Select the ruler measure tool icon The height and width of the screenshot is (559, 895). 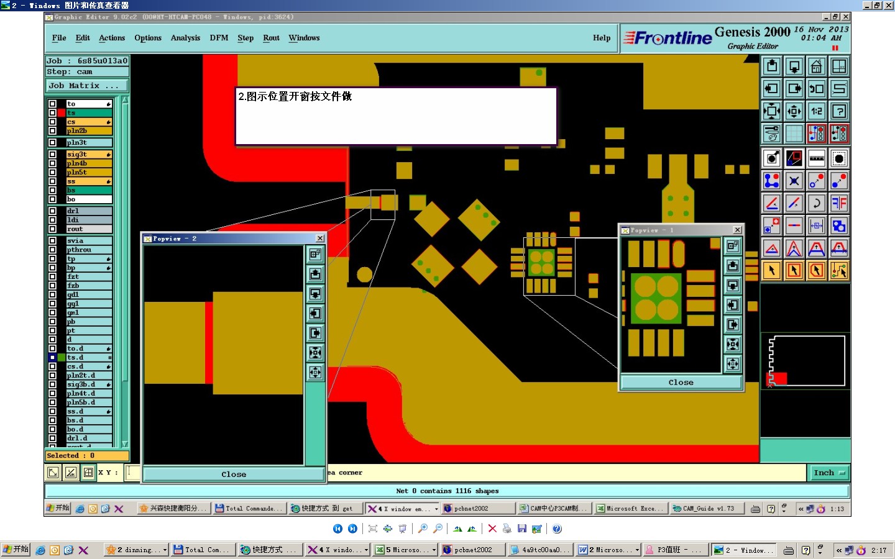click(816, 158)
